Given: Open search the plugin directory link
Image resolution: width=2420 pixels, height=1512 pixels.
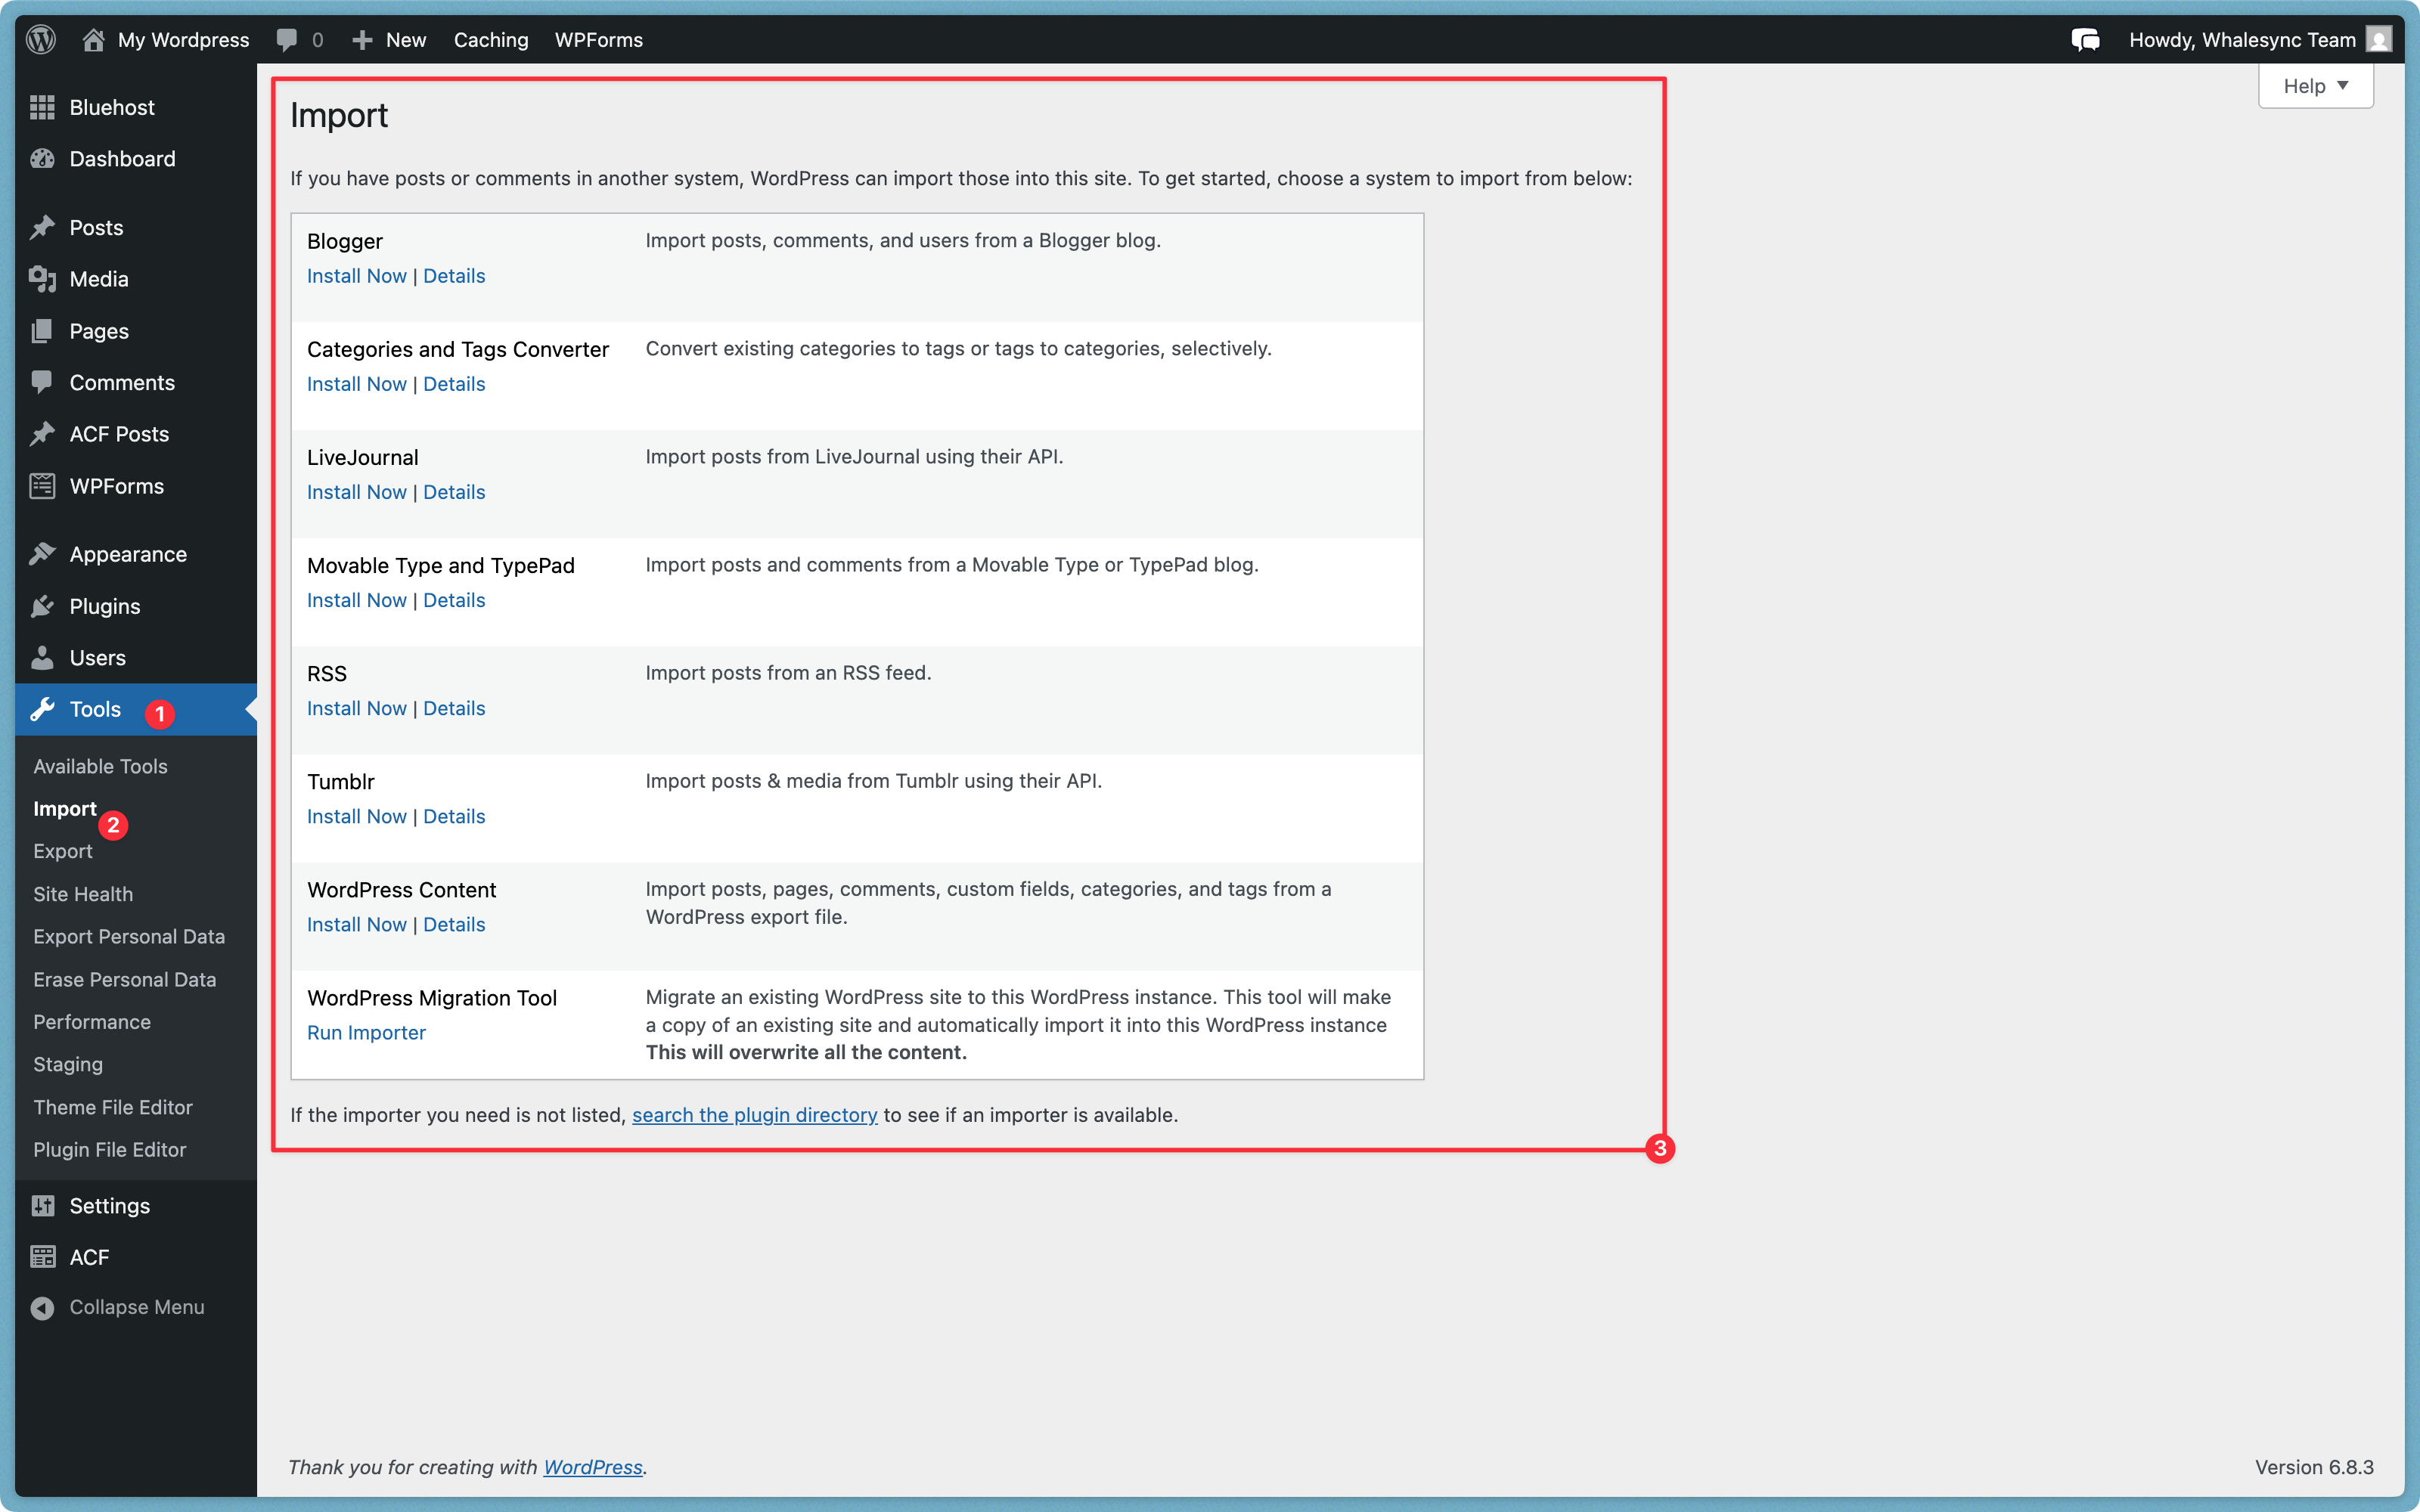Looking at the screenshot, I should point(754,1114).
